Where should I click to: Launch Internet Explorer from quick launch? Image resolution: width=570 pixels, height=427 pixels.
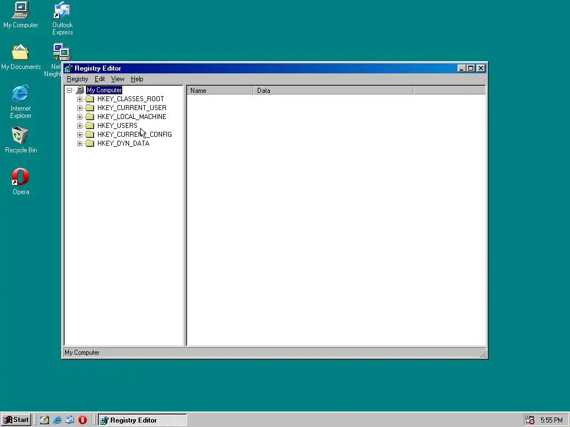click(x=57, y=420)
